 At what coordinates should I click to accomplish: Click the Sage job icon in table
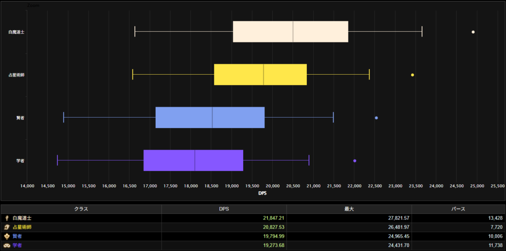[7, 236]
